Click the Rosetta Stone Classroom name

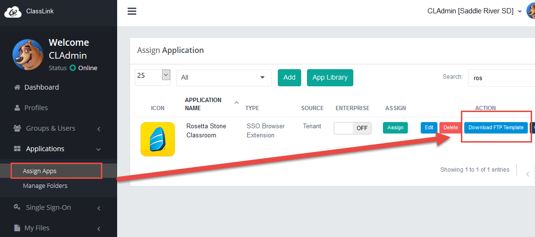tap(206, 130)
